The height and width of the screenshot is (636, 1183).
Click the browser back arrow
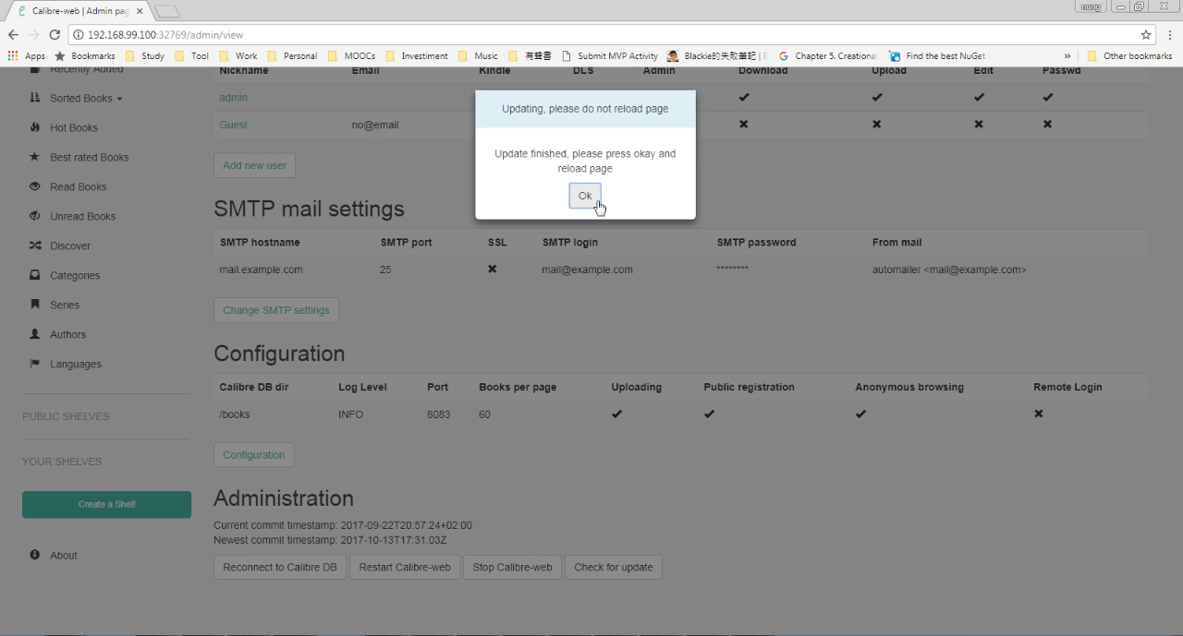pyautogui.click(x=13, y=34)
